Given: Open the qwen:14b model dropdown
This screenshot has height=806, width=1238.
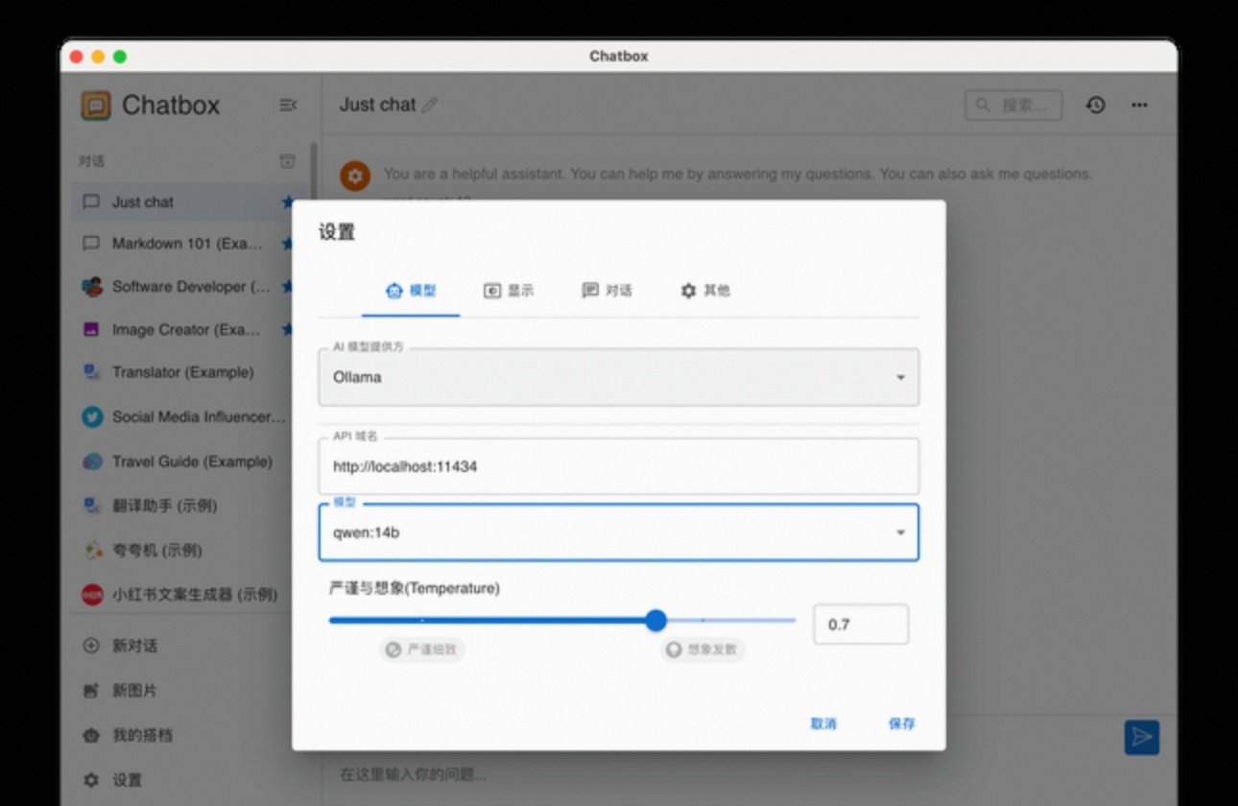Looking at the screenshot, I should coord(618,533).
